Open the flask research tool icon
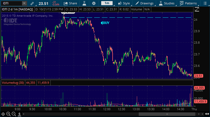 click(x=84, y=3)
